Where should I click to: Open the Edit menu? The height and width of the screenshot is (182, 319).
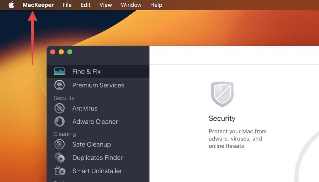(86, 5)
